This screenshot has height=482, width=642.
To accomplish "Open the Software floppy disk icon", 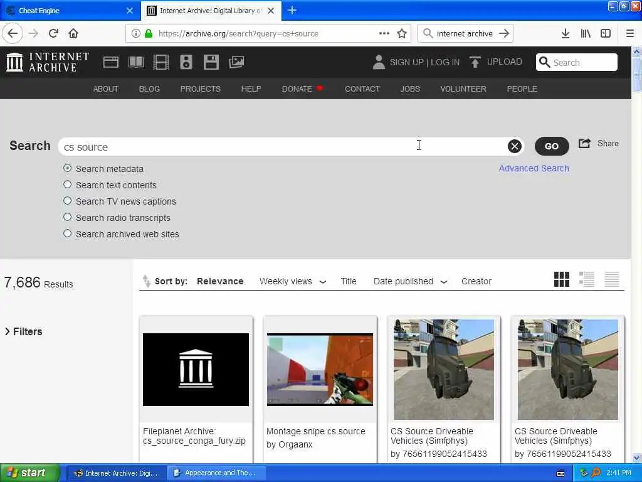I will pyautogui.click(x=211, y=62).
